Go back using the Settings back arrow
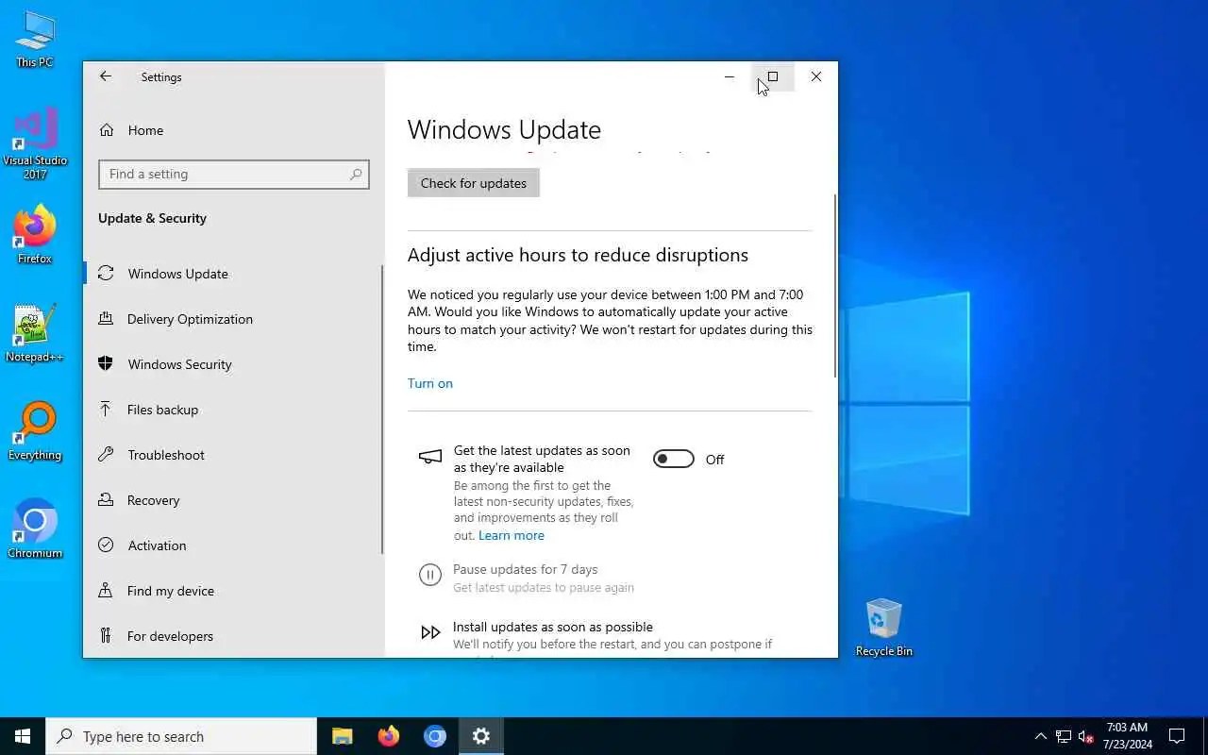Viewport: 1208px width, 755px height. click(x=106, y=77)
